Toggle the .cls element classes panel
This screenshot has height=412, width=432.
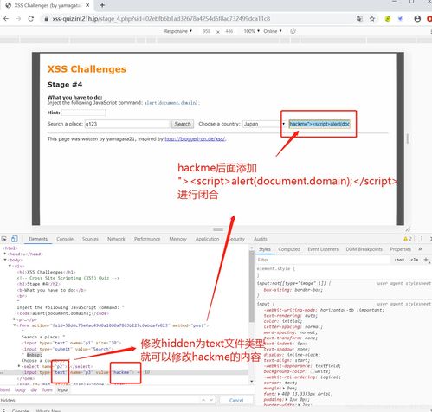click(x=414, y=260)
